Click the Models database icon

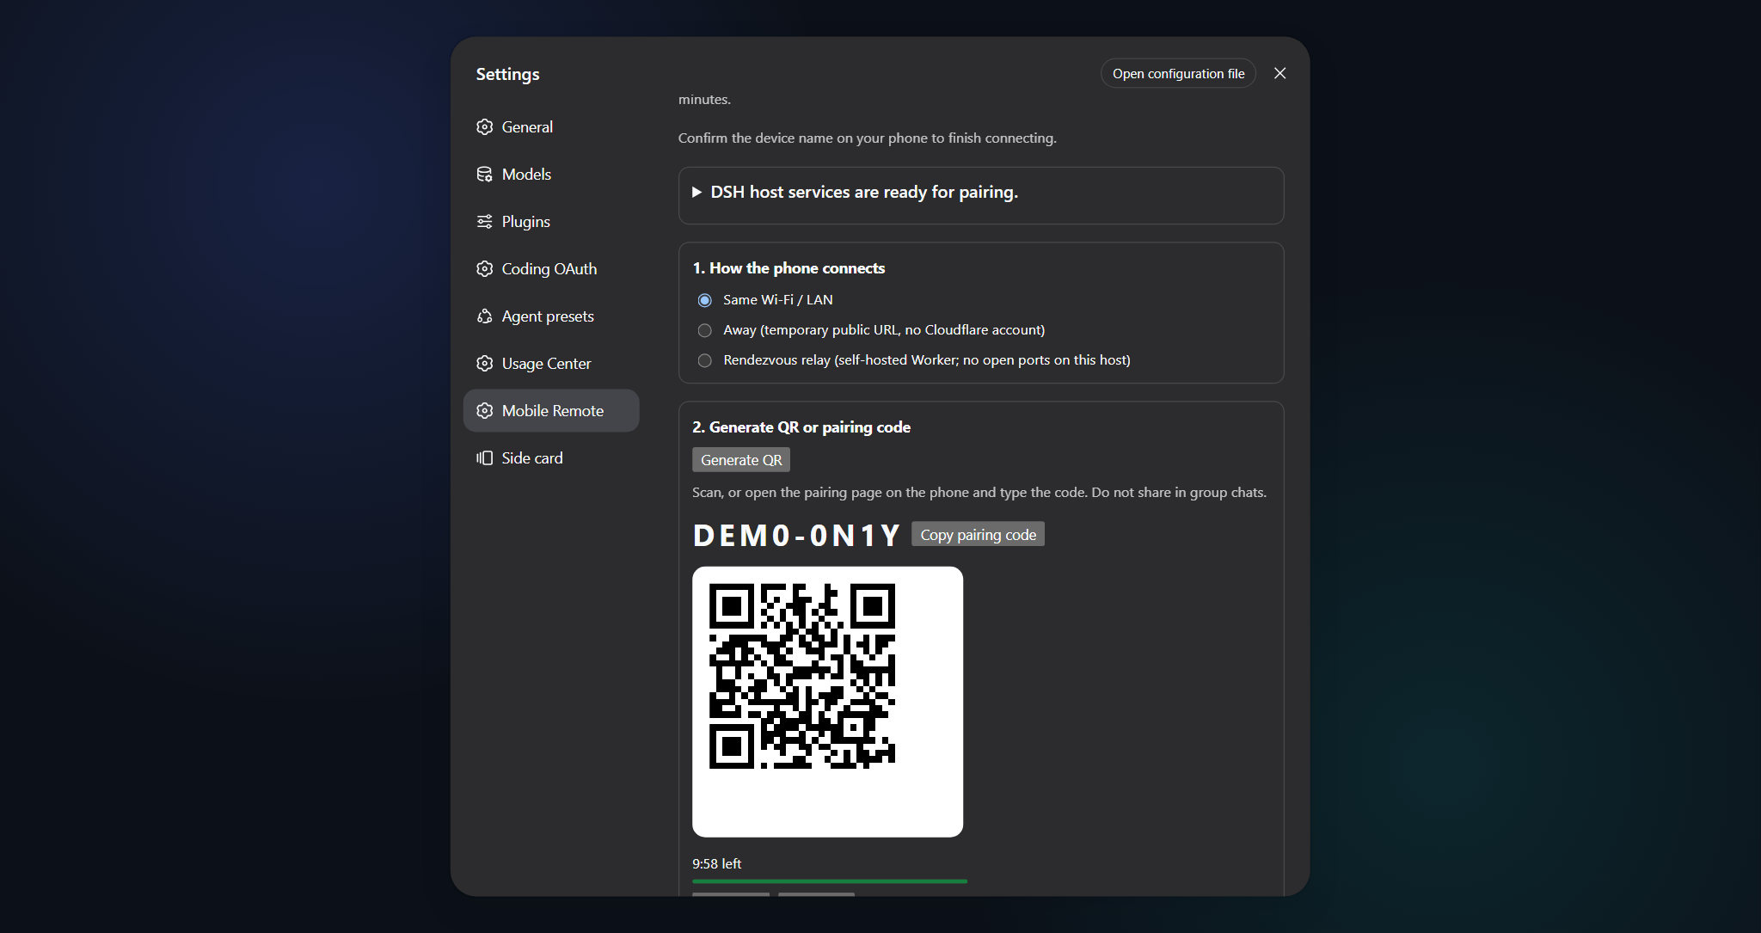pos(485,175)
